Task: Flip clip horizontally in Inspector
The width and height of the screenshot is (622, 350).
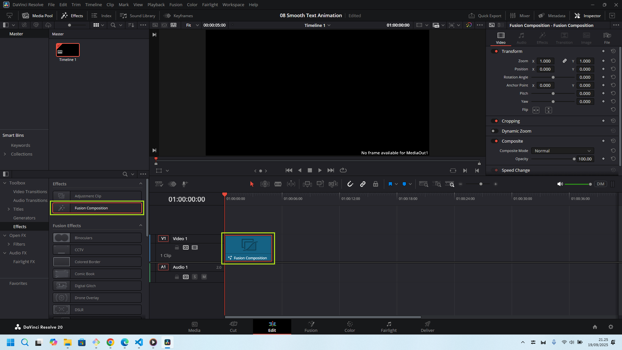Action: pos(536,110)
